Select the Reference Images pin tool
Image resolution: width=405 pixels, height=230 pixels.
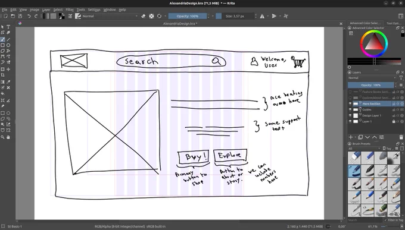[x=2, y=106]
